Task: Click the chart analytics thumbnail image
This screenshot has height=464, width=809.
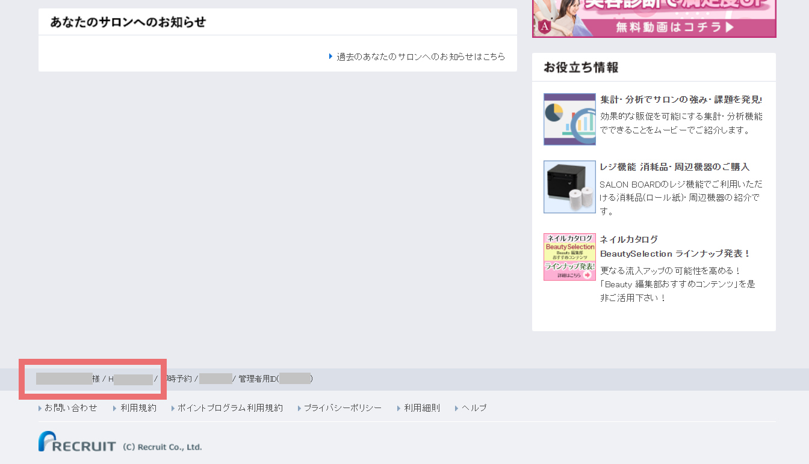Action: (569, 119)
